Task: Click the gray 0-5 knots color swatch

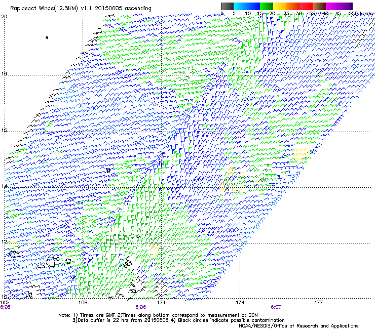Action: point(227,6)
